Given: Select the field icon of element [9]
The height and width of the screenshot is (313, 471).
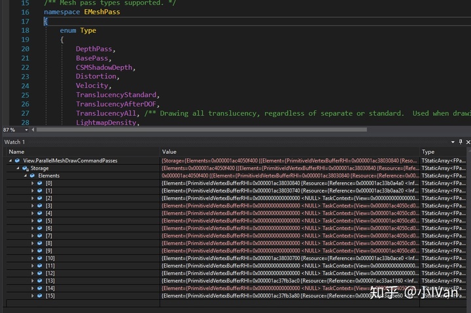Looking at the screenshot, I should pyautogui.click(x=40, y=251).
